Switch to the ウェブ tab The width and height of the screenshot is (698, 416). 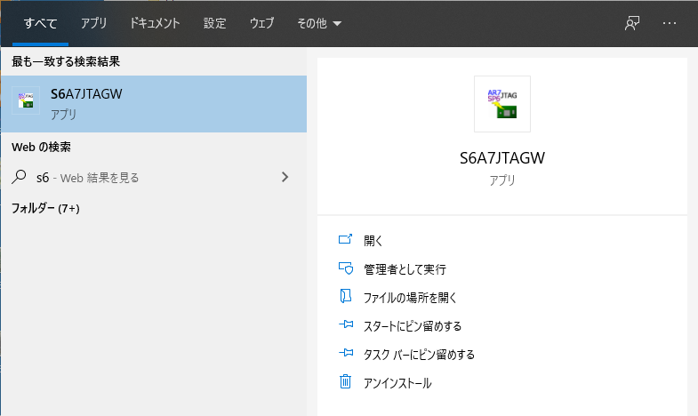[x=262, y=24]
